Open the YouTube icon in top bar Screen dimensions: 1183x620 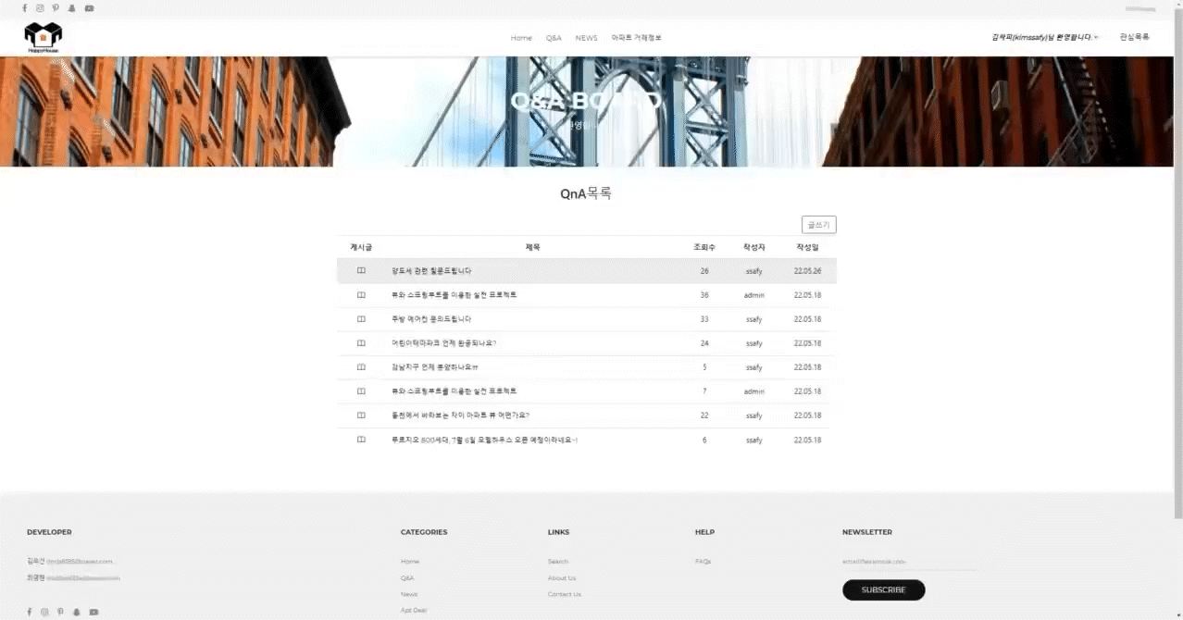(89, 8)
